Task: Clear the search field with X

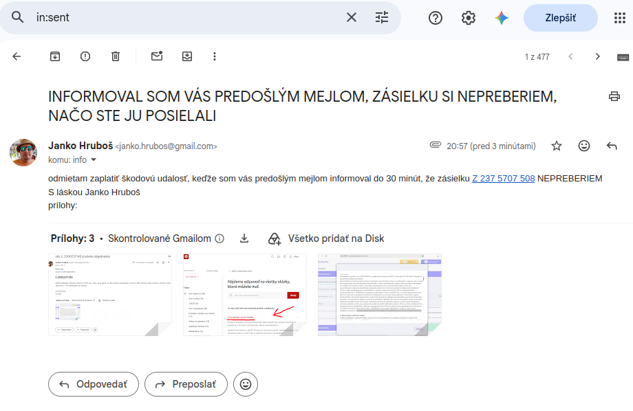Action: [x=351, y=17]
